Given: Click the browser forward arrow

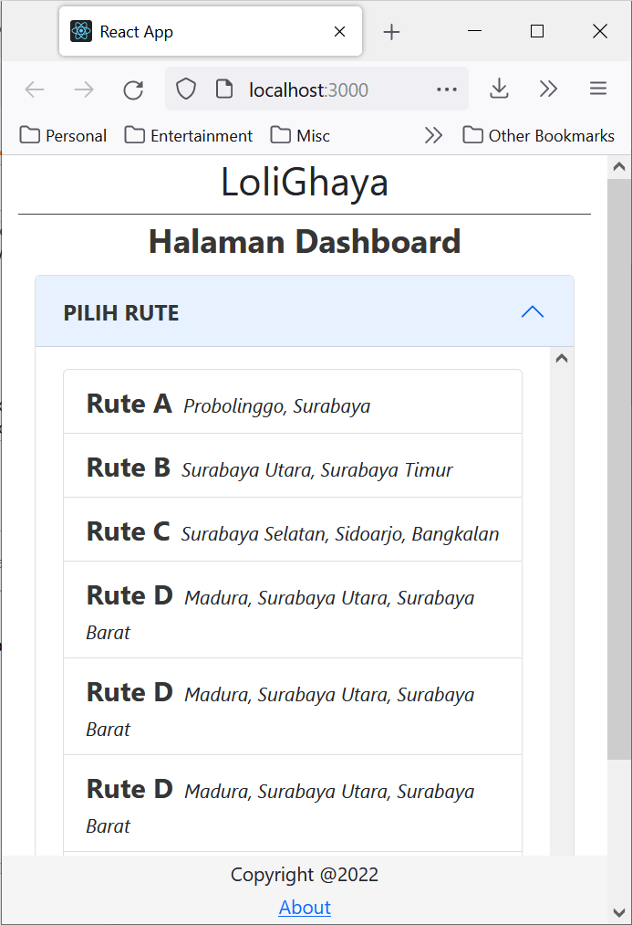Looking at the screenshot, I should point(84,89).
